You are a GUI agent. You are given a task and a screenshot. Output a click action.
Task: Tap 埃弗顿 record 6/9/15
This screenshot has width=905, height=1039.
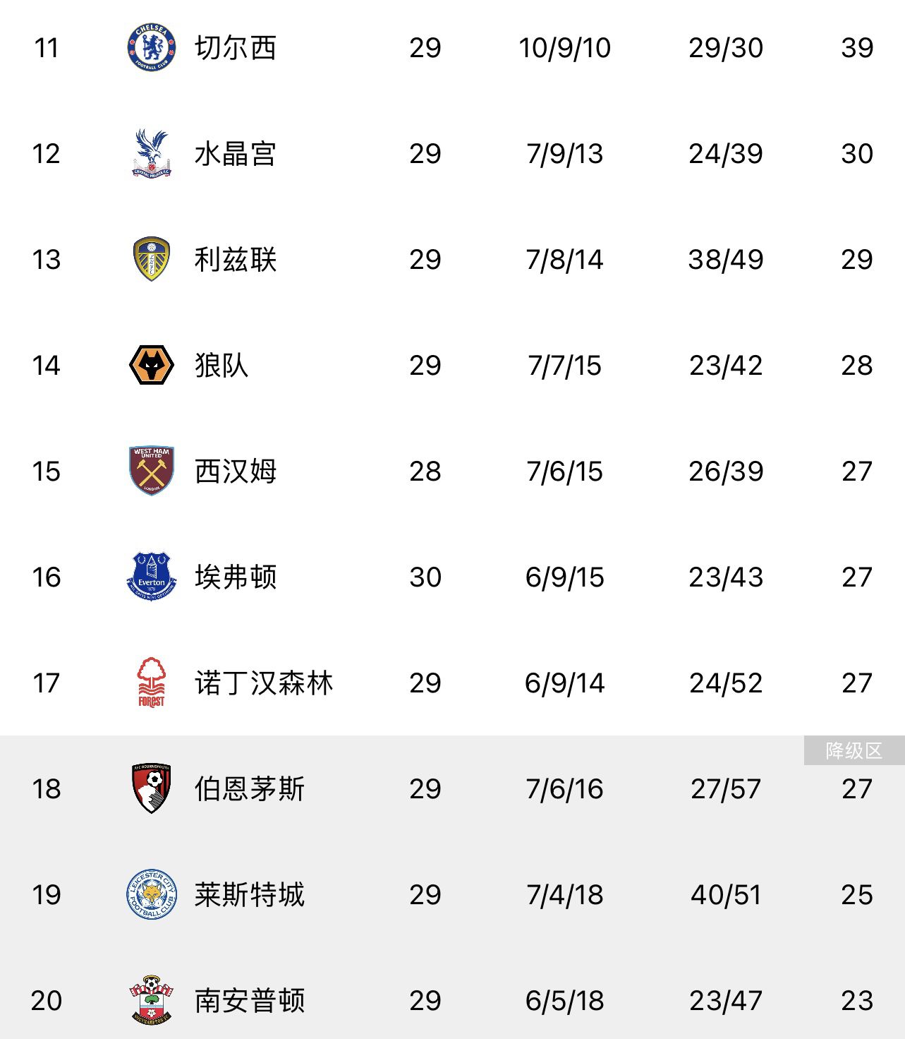(564, 577)
